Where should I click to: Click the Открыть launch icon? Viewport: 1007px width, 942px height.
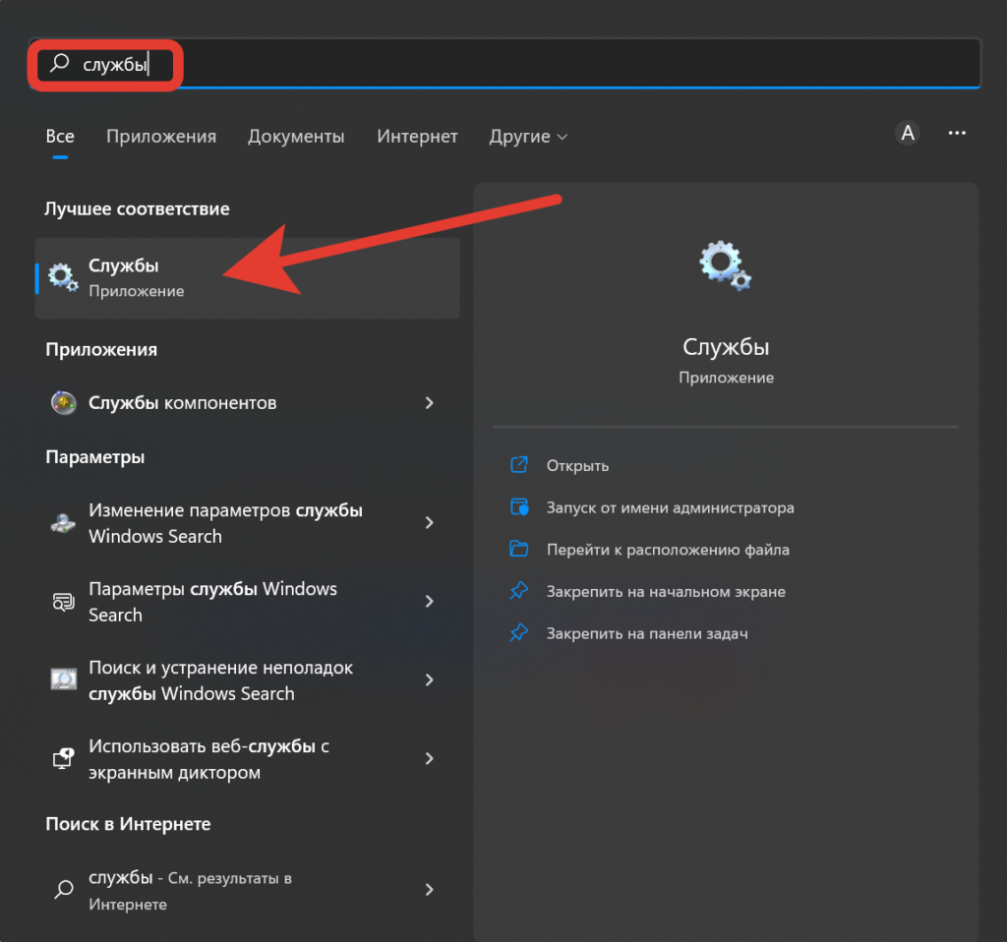coord(519,464)
